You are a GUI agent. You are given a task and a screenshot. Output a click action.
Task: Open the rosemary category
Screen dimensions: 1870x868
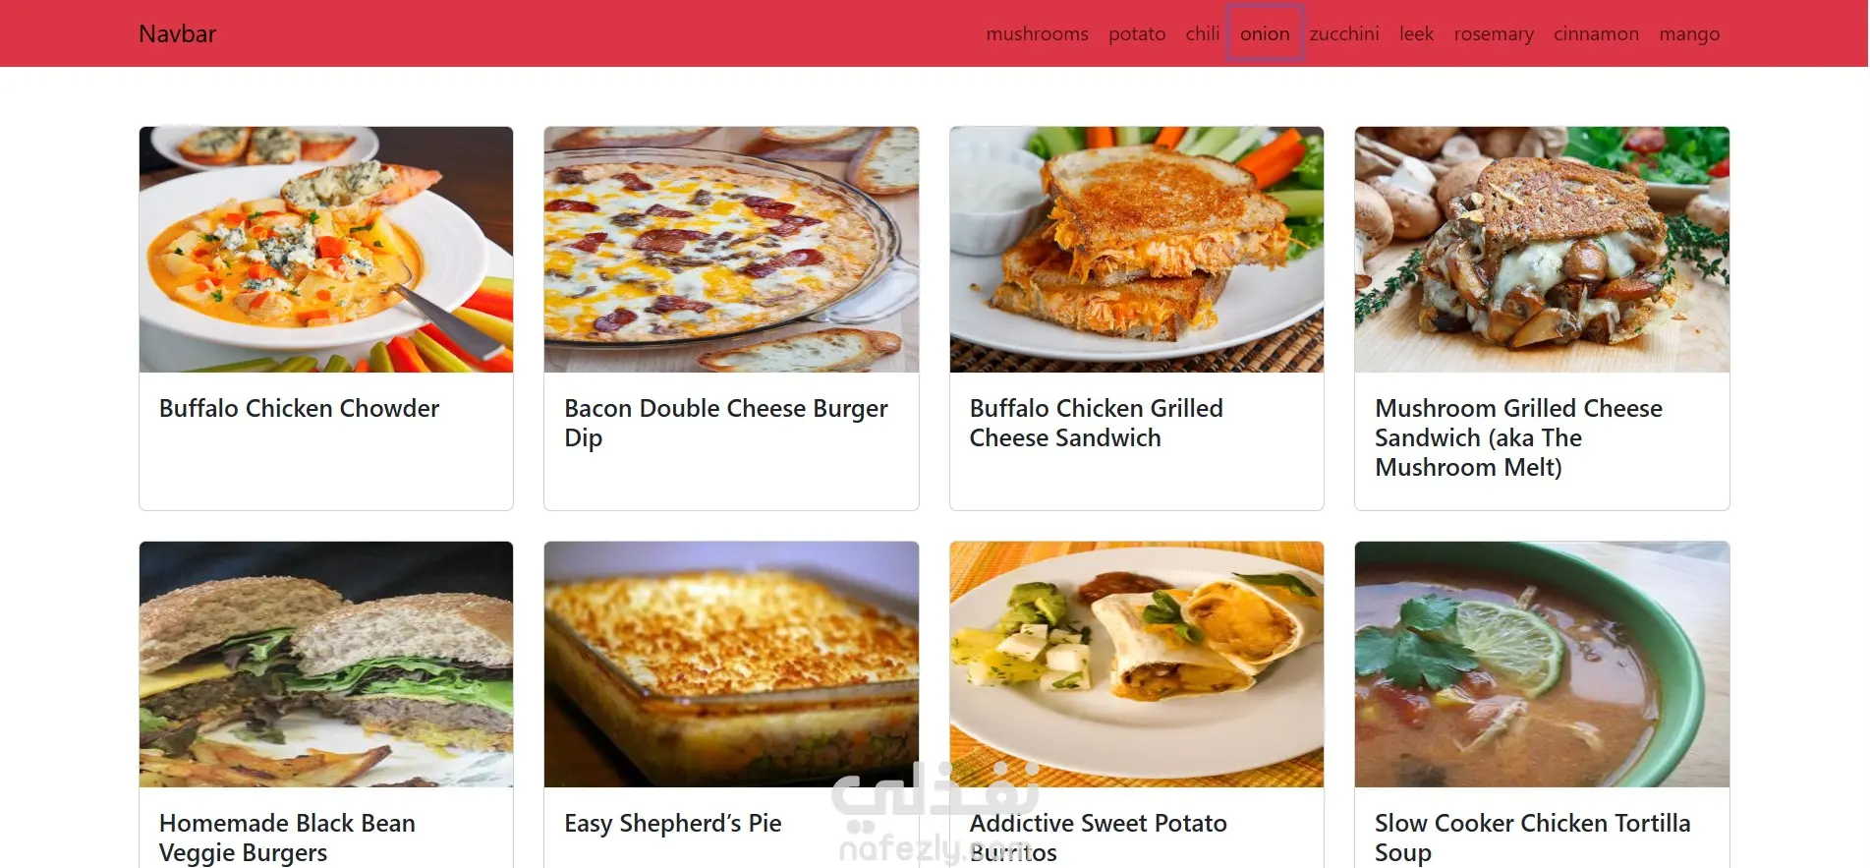[x=1494, y=33]
